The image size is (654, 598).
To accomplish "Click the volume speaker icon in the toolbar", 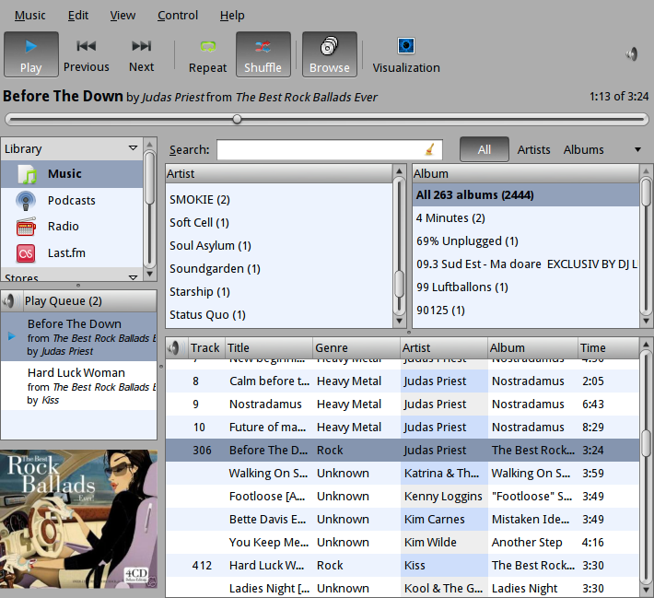I will click(632, 54).
